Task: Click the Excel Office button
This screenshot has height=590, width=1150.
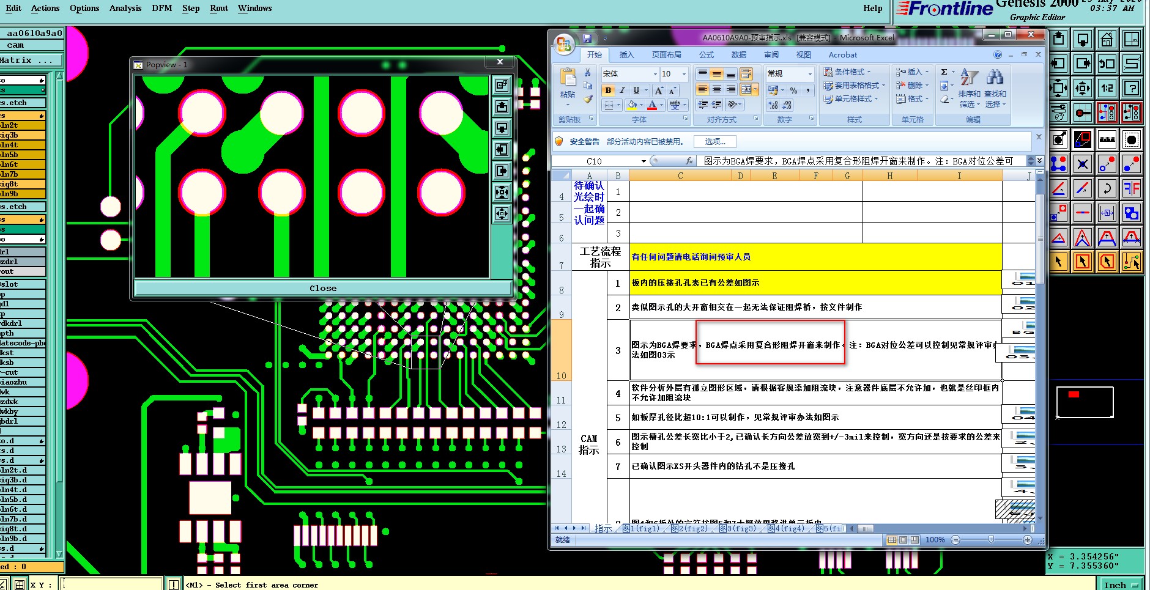Action: pyautogui.click(x=563, y=44)
